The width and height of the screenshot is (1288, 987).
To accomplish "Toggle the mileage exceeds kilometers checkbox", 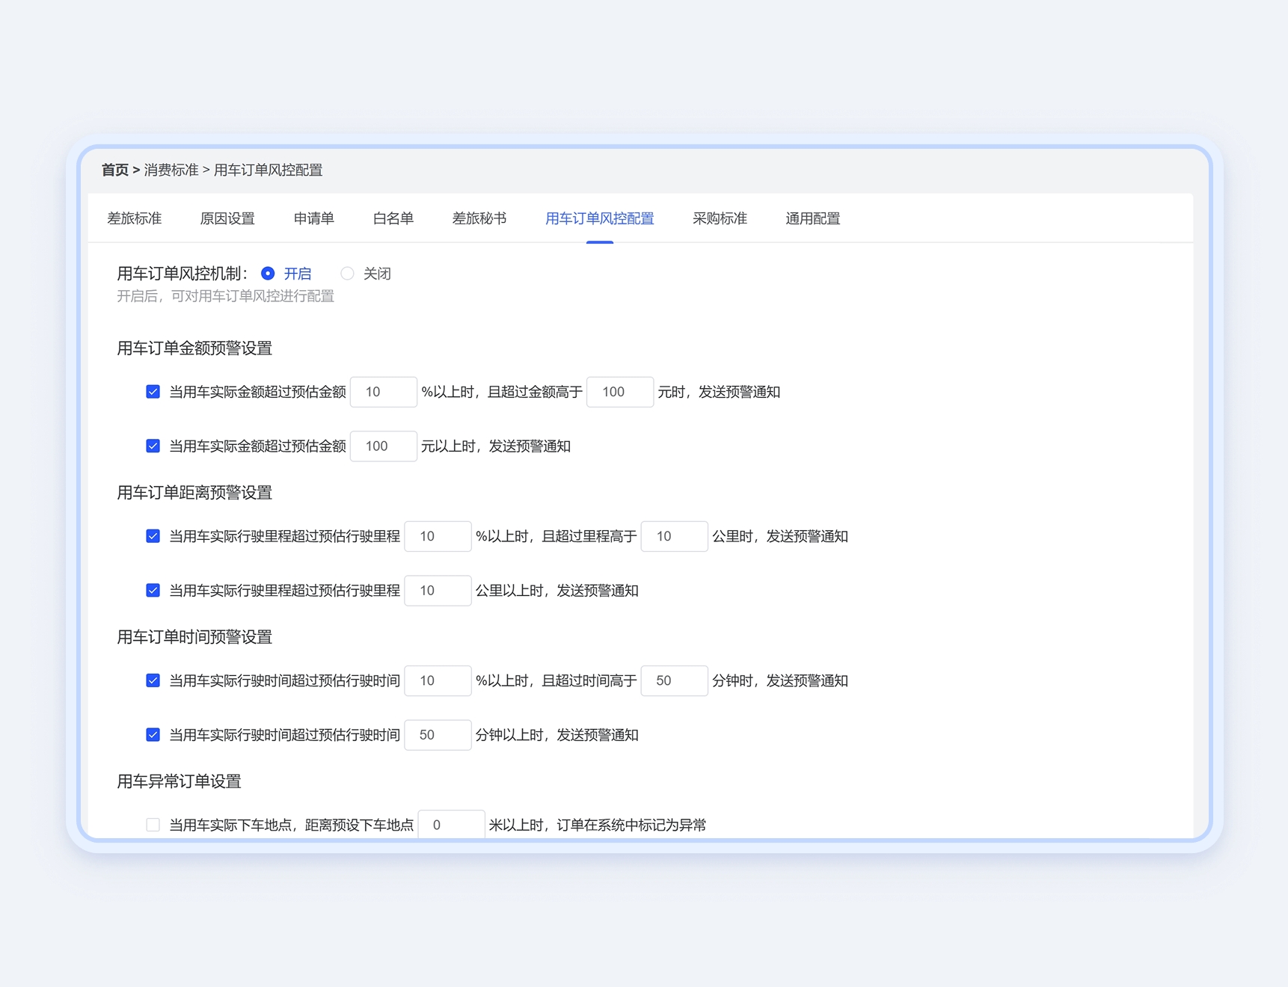I will (153, 591).
